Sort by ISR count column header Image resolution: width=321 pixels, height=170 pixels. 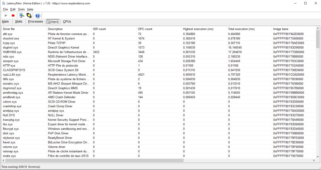point(114,29)
